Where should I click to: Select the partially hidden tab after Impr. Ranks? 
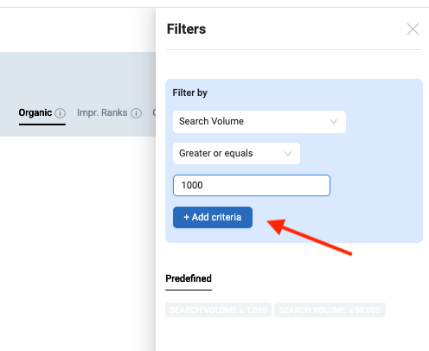pyautogui.click(x=154, y=112)
